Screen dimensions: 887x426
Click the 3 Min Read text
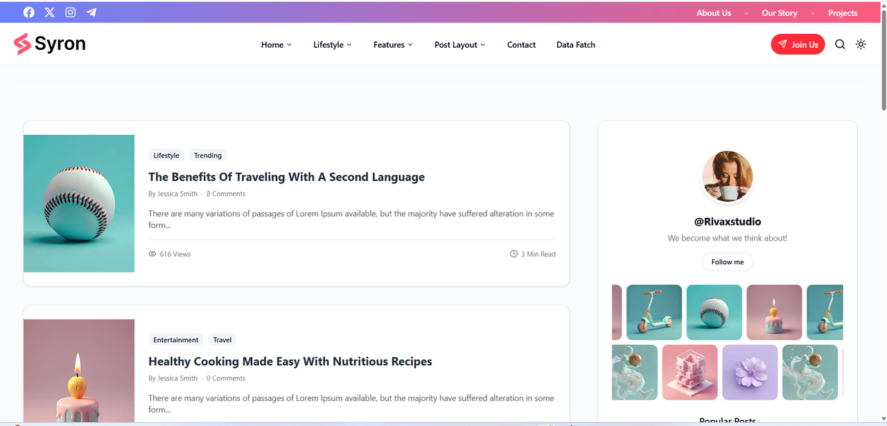(x=538, y=254)
